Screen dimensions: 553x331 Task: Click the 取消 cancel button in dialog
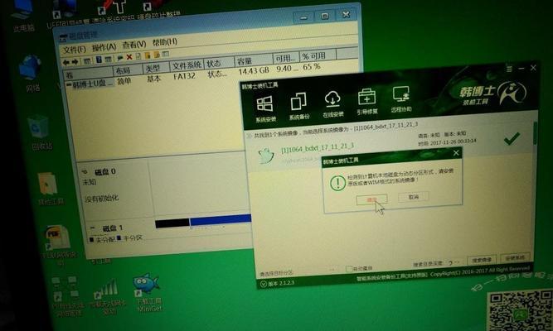point(414,197)
